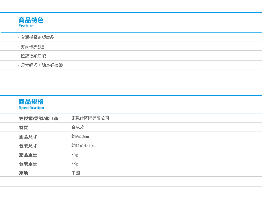The height and width of the screenshot is (197, 262).
Task: Select the 台灣授權正版商品 feature line
Action: pyautogui.click(x=37, y=37)
